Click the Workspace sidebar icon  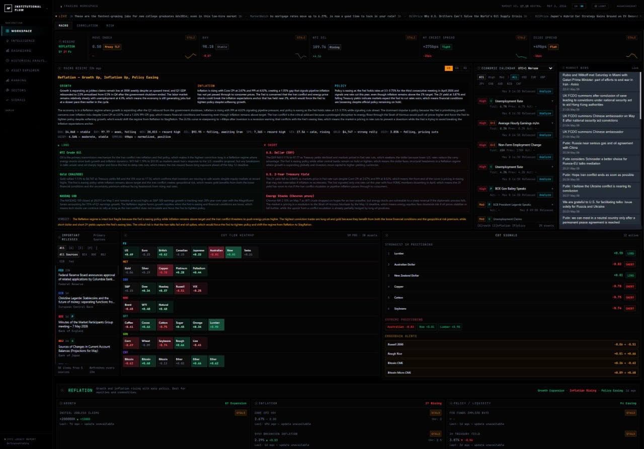tap(7, 31)
